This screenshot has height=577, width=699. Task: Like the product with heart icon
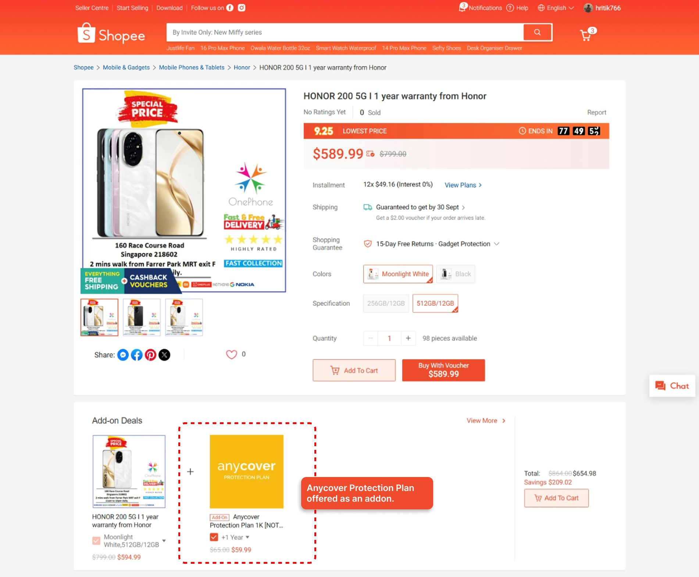pos(231,354)
